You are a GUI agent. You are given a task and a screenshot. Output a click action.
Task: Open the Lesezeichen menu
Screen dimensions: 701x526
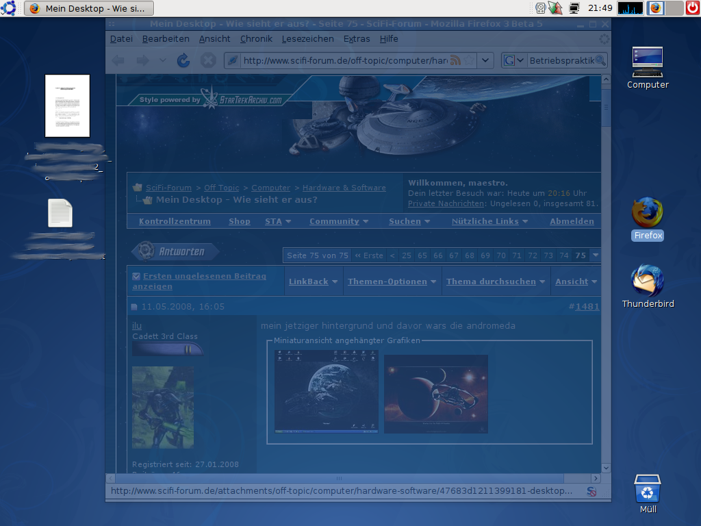pyautogui.click(x=307, y=39)
